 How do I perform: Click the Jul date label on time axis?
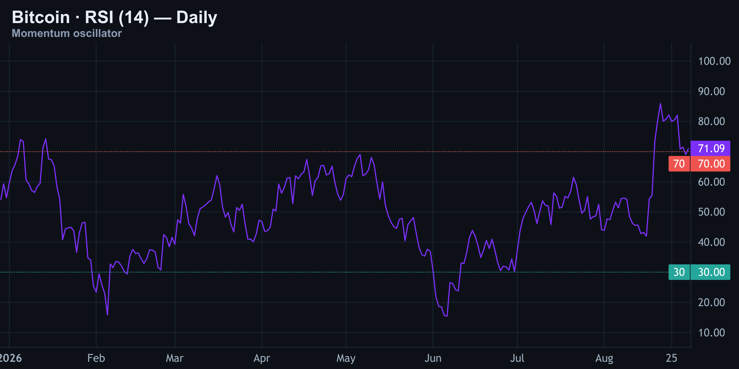click(517, 358)
